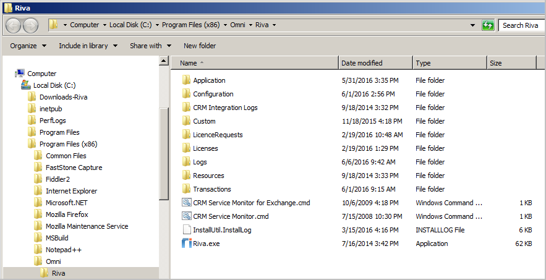Viewport: 546px width, 280px height.
Task: Click the Back navigation arrow button
Action: pos(14,25)
